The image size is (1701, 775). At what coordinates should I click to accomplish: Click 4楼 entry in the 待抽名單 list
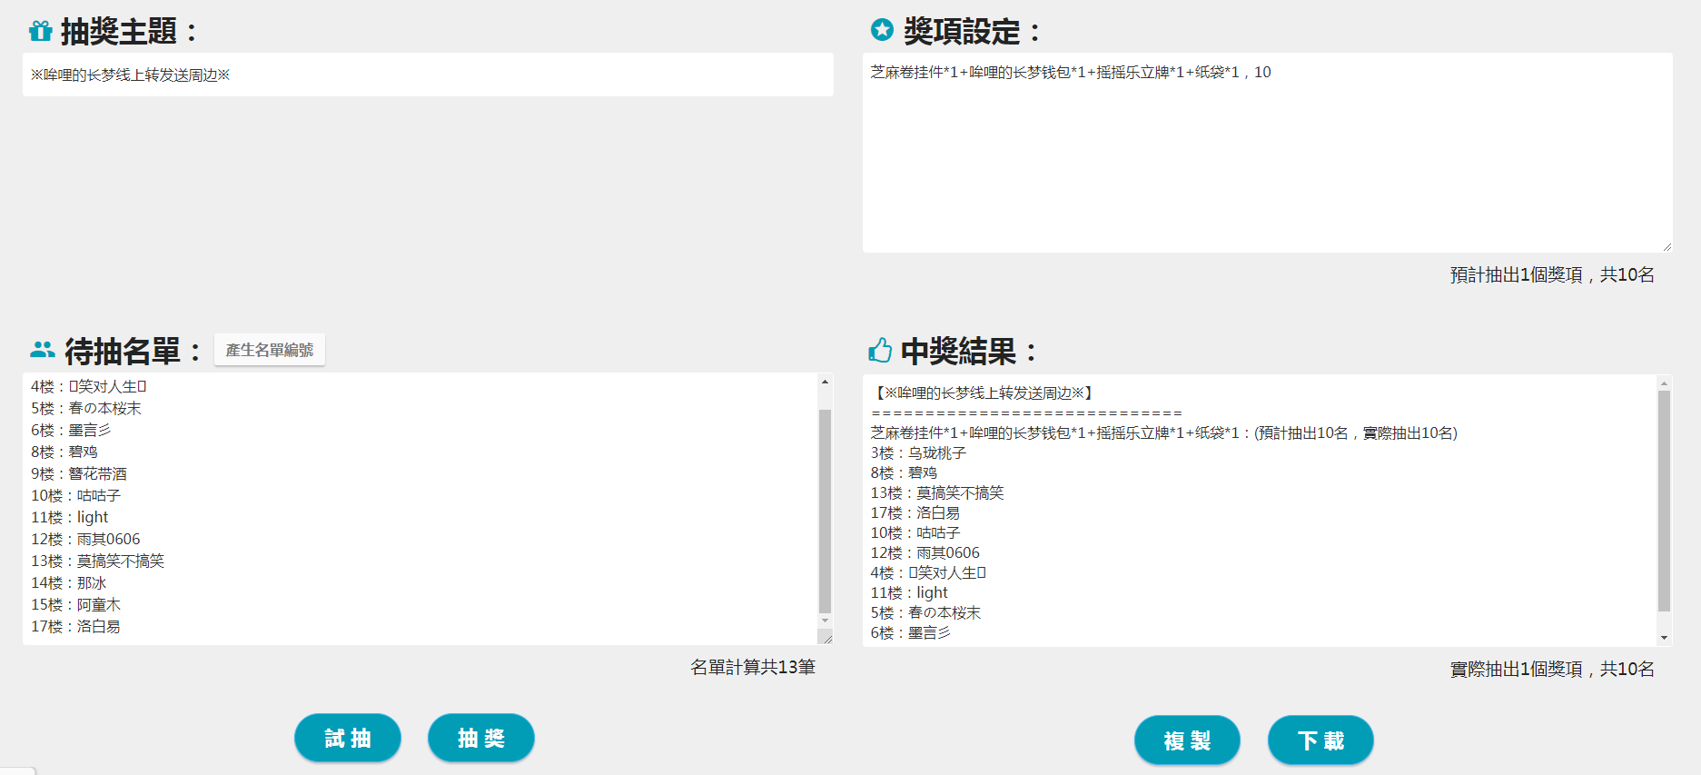tap(89, 386)
